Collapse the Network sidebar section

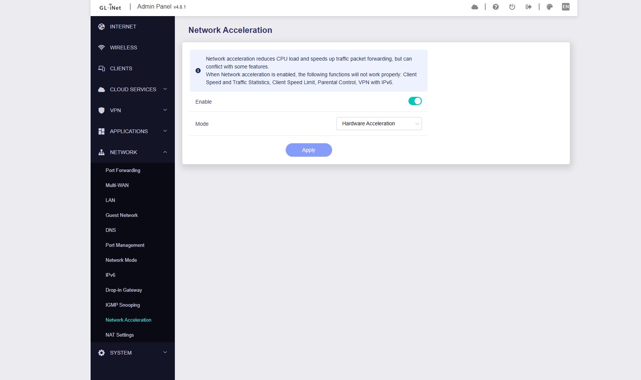coord(133,152)
